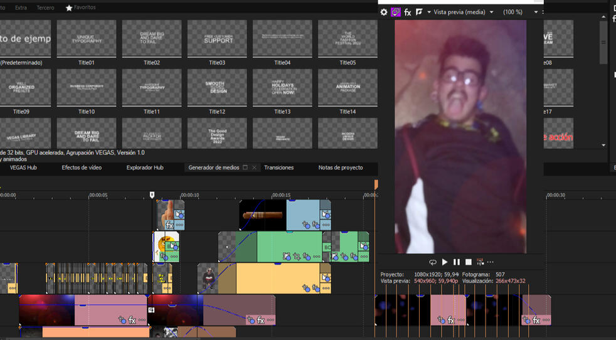Toggle split screen view icon

click(419, 12)
